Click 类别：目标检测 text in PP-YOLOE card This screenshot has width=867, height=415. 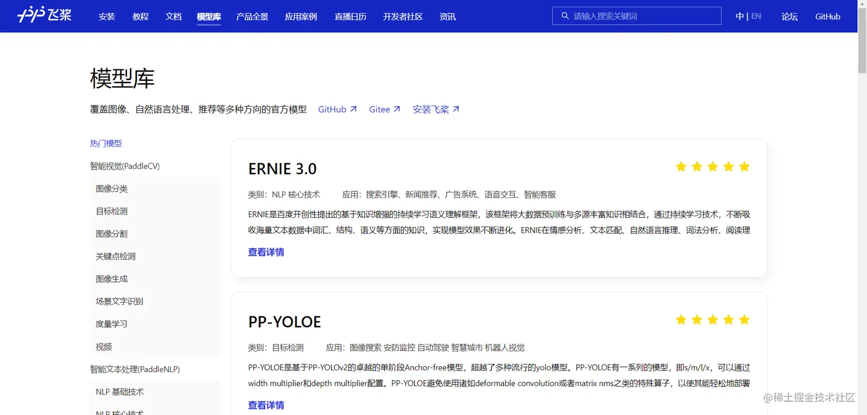coord(276,347)
